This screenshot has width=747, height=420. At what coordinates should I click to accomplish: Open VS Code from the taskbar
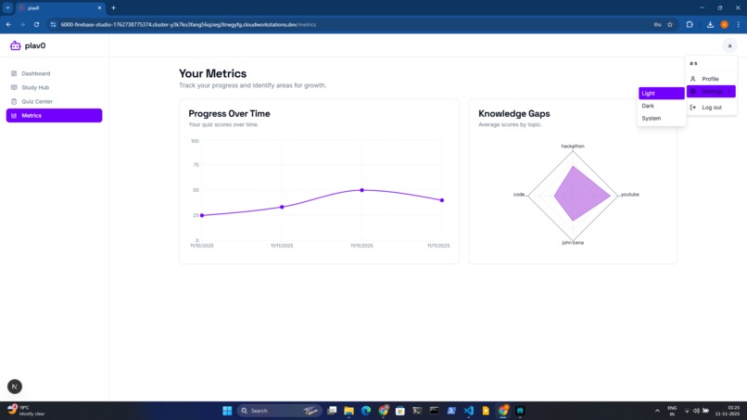coord(469,411)
